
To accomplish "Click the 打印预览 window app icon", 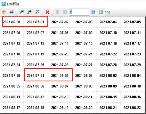I will click(3, 4).
